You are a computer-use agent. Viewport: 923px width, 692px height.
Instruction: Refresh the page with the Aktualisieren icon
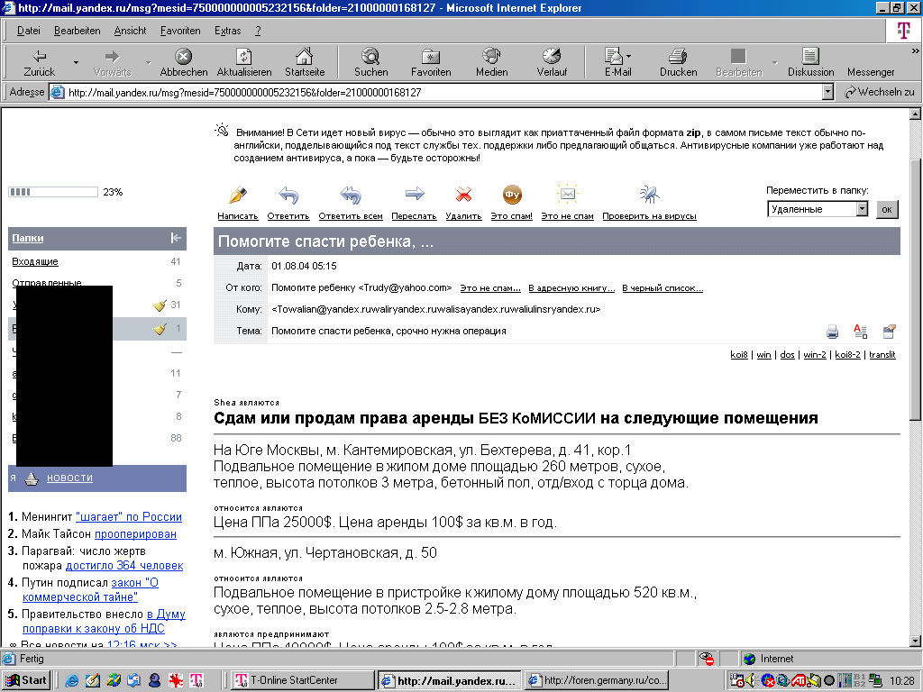pyautogui.click(x=243, y=57)
